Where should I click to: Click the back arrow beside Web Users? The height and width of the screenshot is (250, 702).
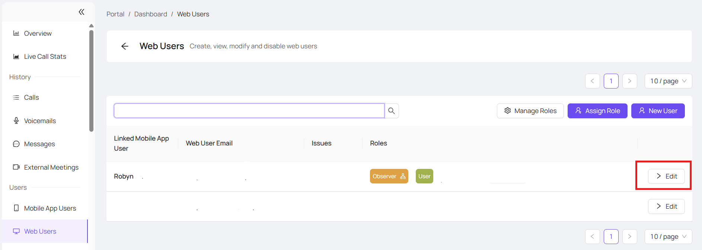coord(125,46)
